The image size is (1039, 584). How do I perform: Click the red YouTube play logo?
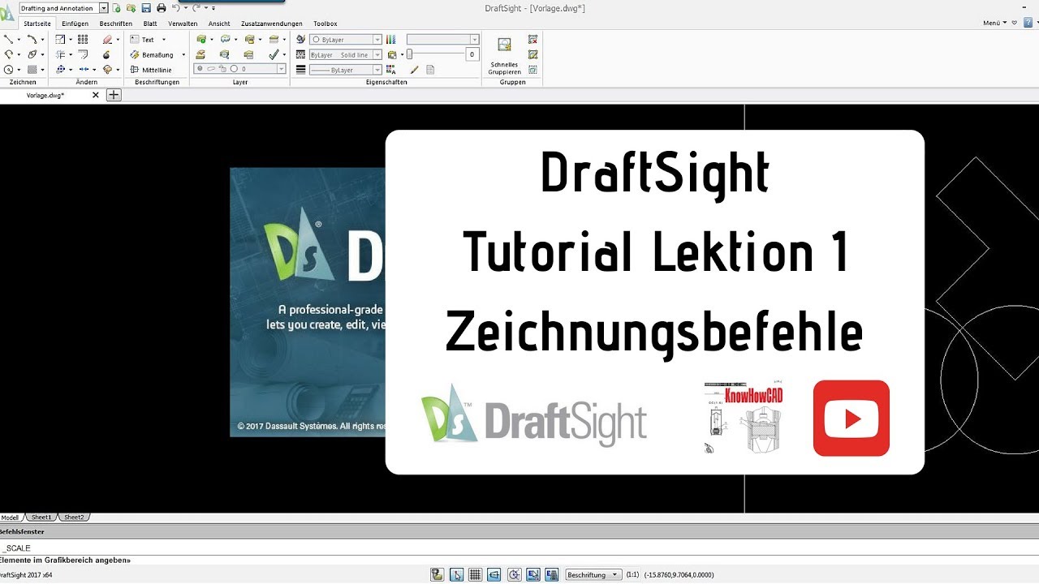pyautogui.click(x=851, y=419)
